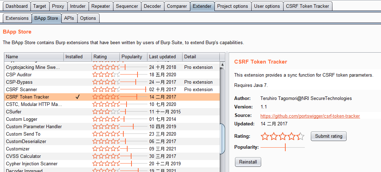Click the Popularity indicator in details panel
381x172 pixels.
[x=282, y=147]
